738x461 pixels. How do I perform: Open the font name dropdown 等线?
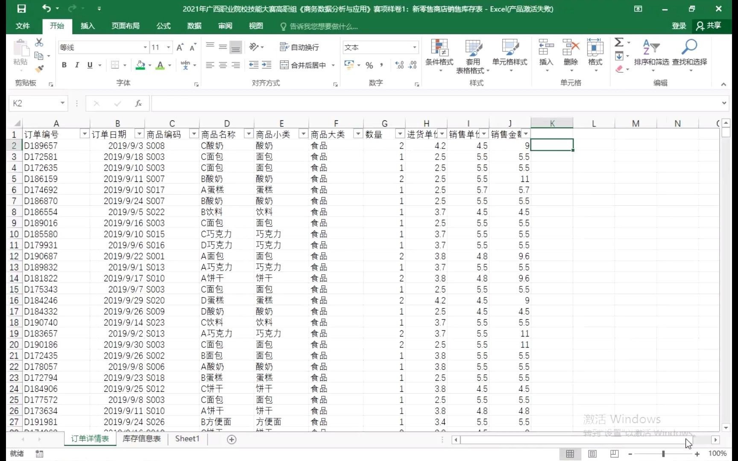click(145, 47)
